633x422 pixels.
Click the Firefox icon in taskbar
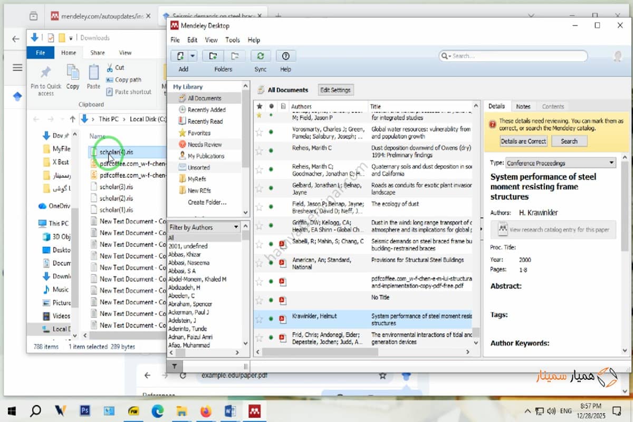pyautogui.click(x=206, y=410)
